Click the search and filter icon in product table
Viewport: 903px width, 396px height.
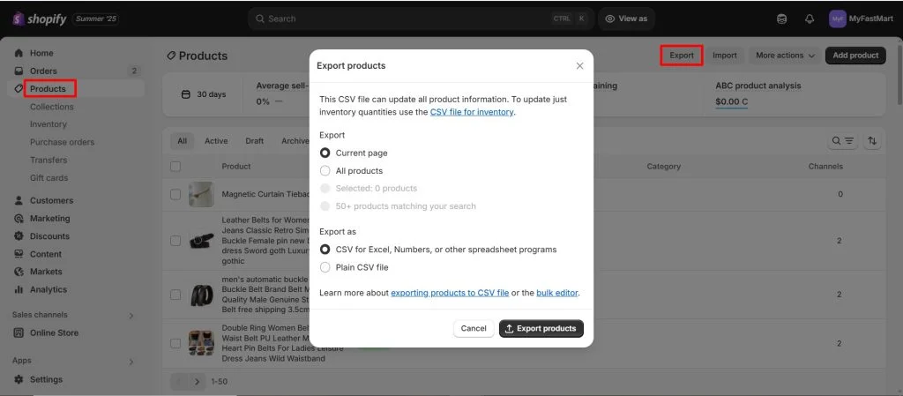pos(842,141)
